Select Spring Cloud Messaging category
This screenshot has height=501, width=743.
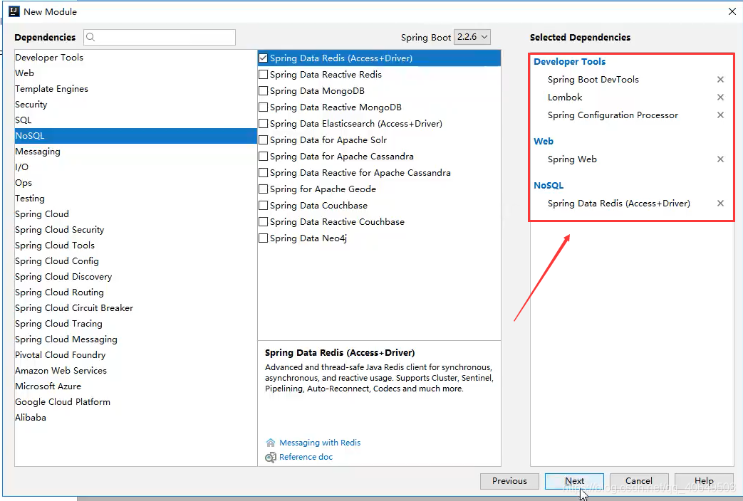pos(135,339)
